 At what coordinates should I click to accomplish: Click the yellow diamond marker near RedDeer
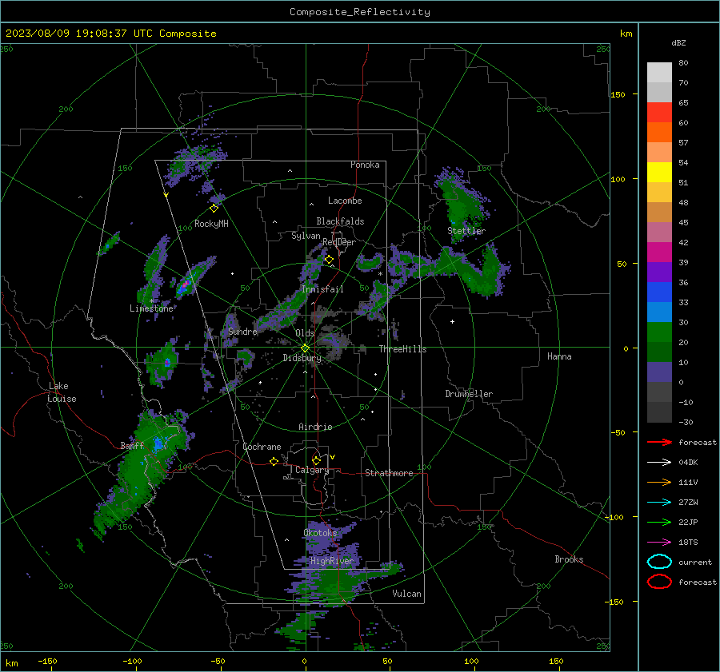pos(329,260)
